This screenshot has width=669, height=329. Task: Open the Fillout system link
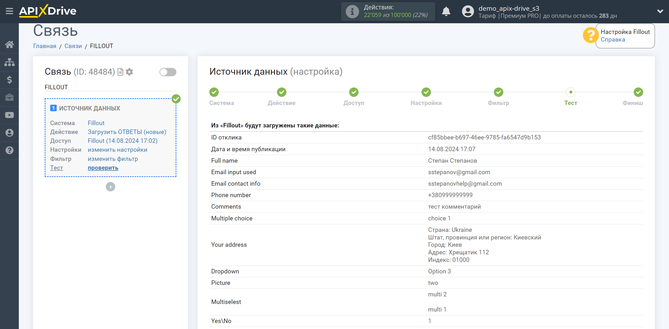pos(96,123)
